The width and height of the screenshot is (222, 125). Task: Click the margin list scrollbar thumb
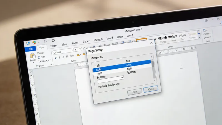point(152,64)
